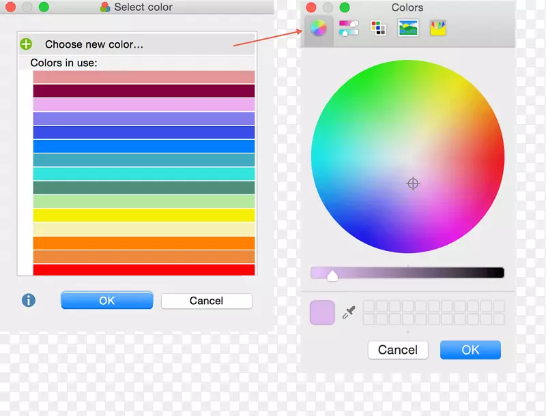
Task: Confirm with OK in Select color window
Action: 107,301
